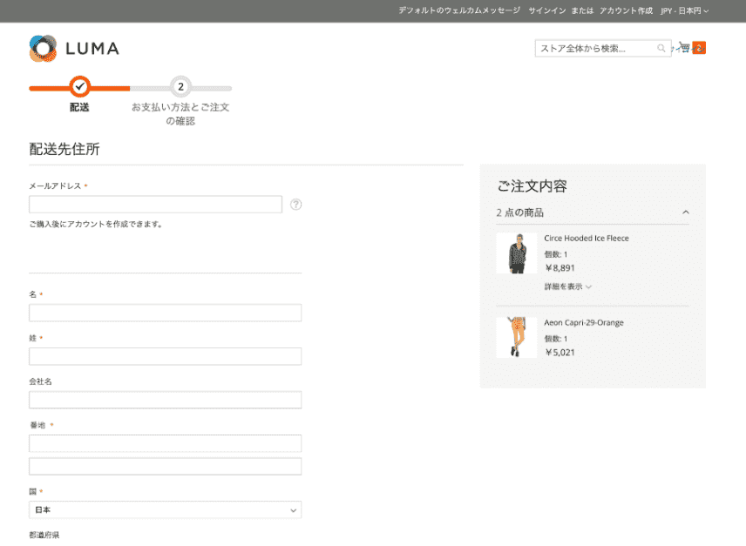This screenshot has width=746, height=546.
Task: Click the help tooltip beside メールアドレス field
Action: pos(295,204)
